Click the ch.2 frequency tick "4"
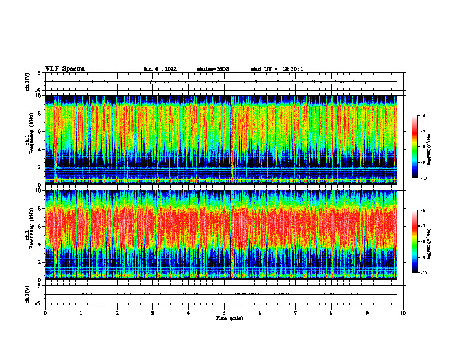The width and height of the screenshot is (454, 351). coord(40,244)
